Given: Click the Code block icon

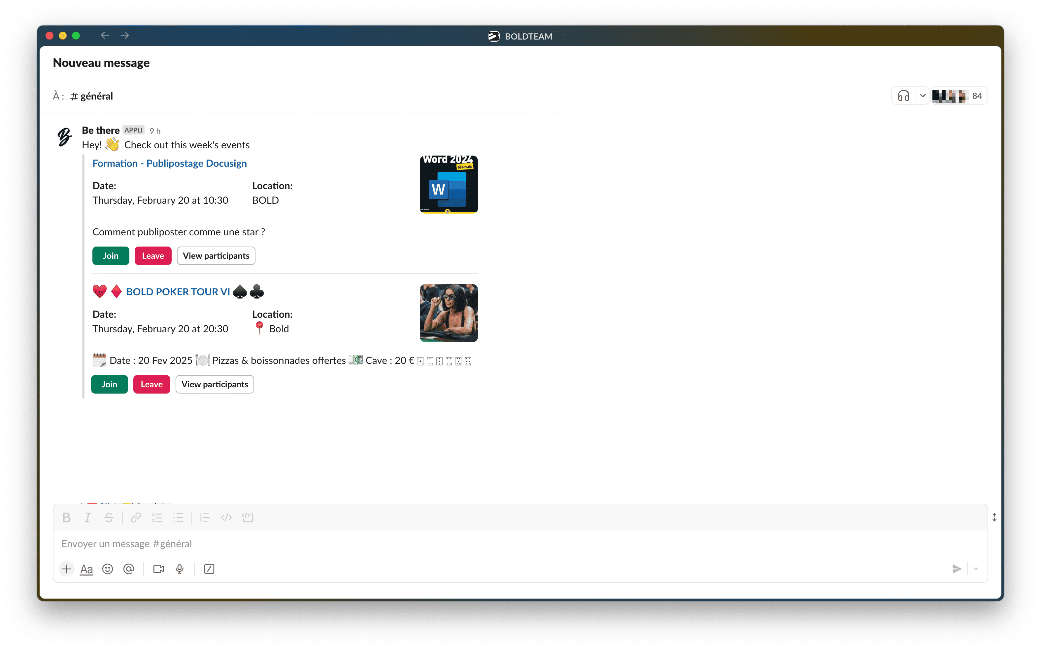Looking at the screenshot, I should click(x=247, y=517).
